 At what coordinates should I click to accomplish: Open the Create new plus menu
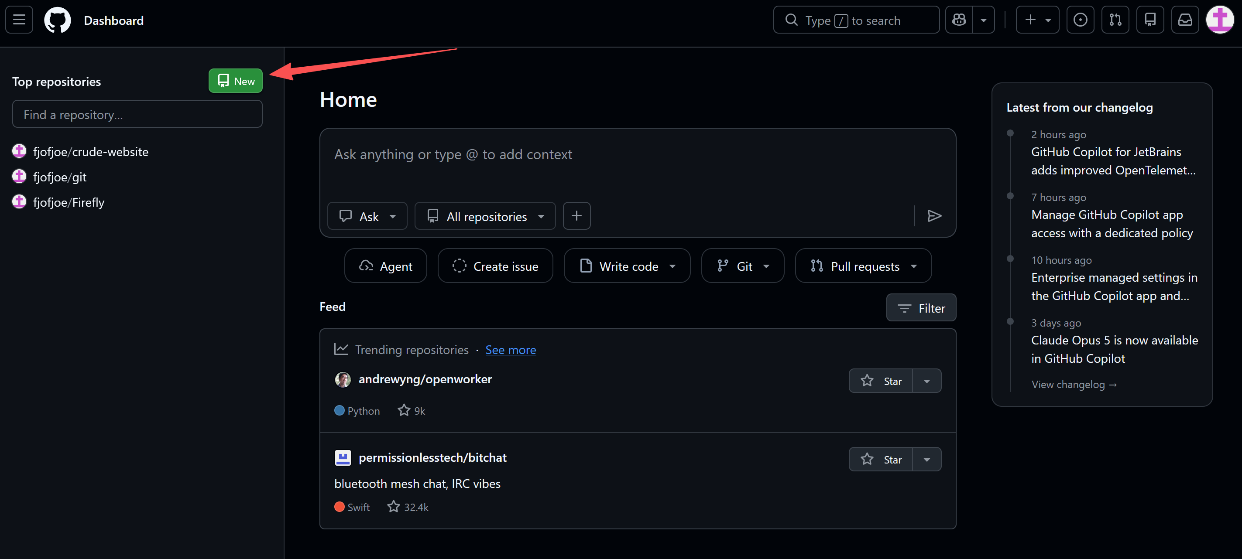coord(1037,20)
